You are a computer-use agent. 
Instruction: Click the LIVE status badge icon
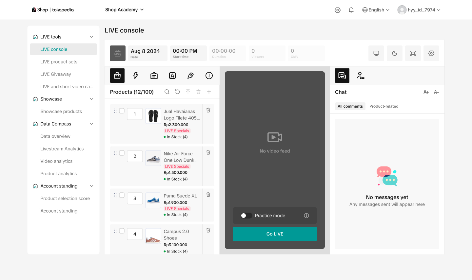coord(118,53)
